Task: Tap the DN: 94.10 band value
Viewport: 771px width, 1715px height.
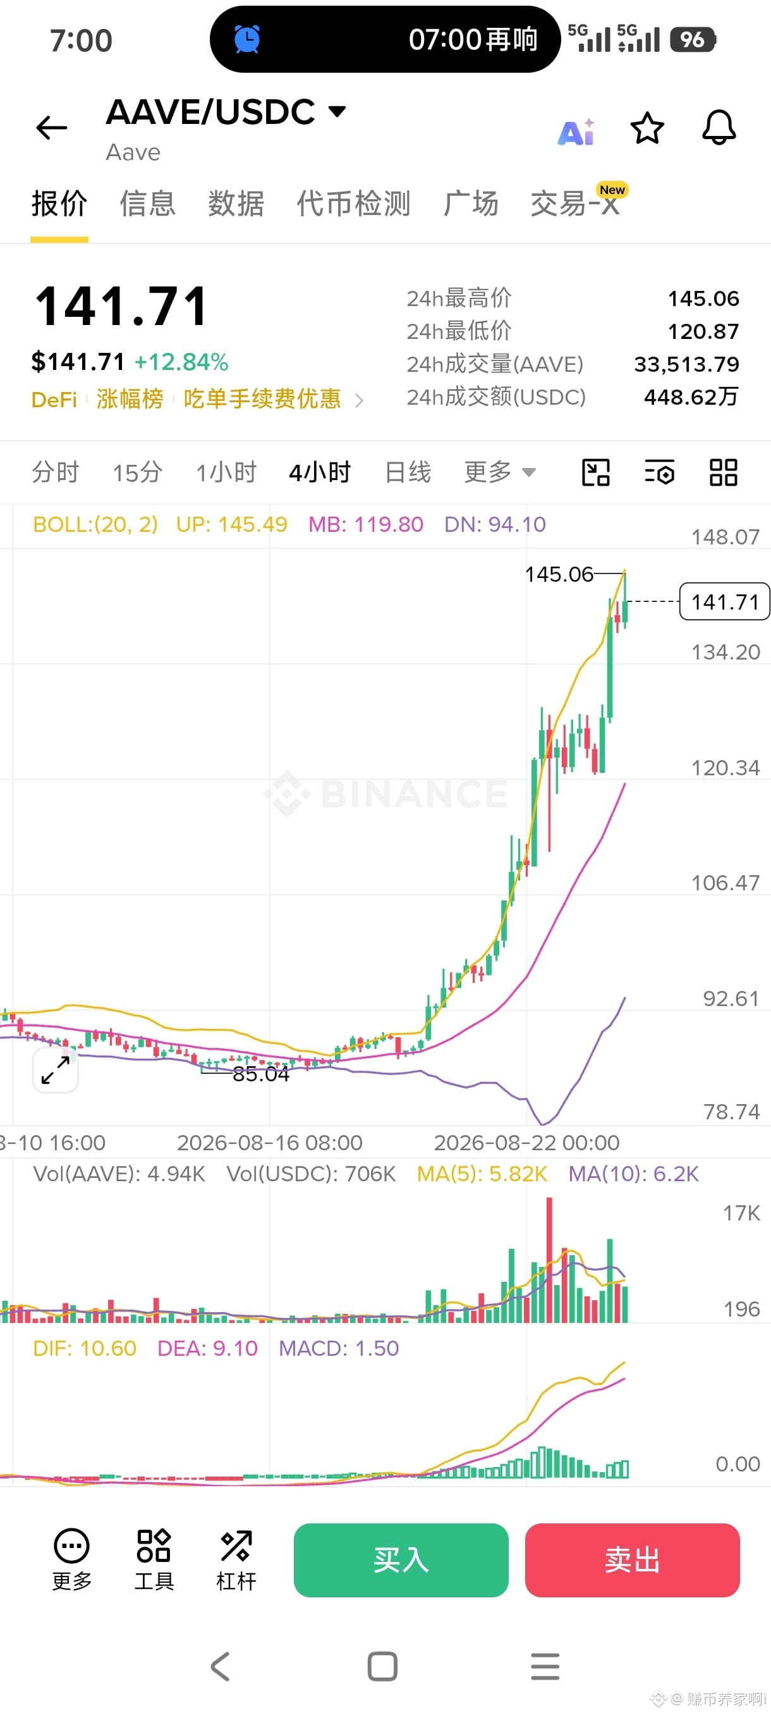Action: pos(495,525)
